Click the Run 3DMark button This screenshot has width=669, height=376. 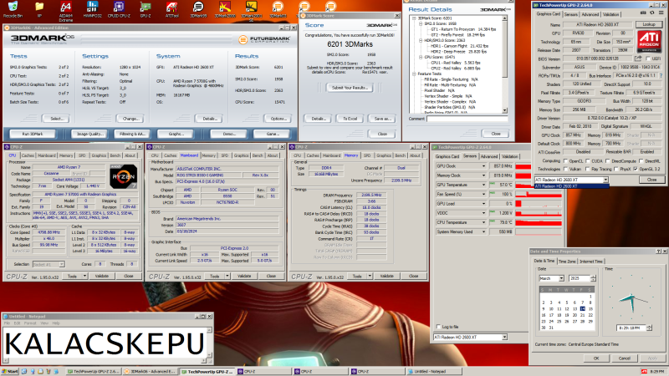[x=33, y=134]
